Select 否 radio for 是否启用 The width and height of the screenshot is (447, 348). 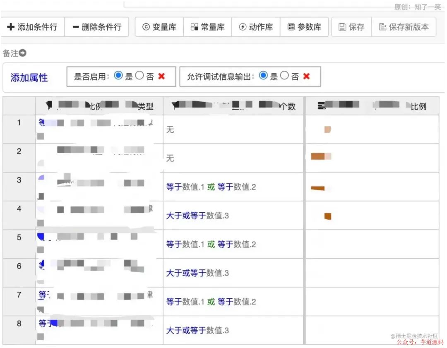(x=139, y=75)
